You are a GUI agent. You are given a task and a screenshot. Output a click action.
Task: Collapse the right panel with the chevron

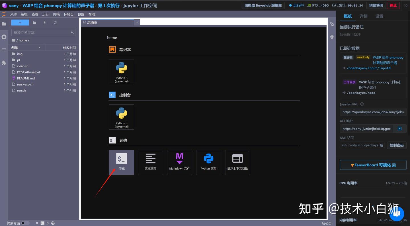point(406,5)
